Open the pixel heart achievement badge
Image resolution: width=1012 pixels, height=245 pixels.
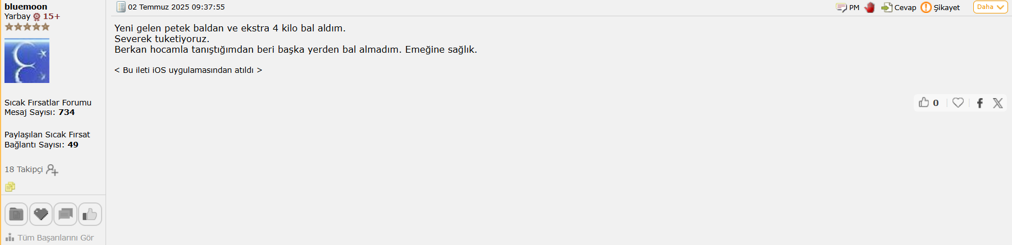[x=41, y=214]
